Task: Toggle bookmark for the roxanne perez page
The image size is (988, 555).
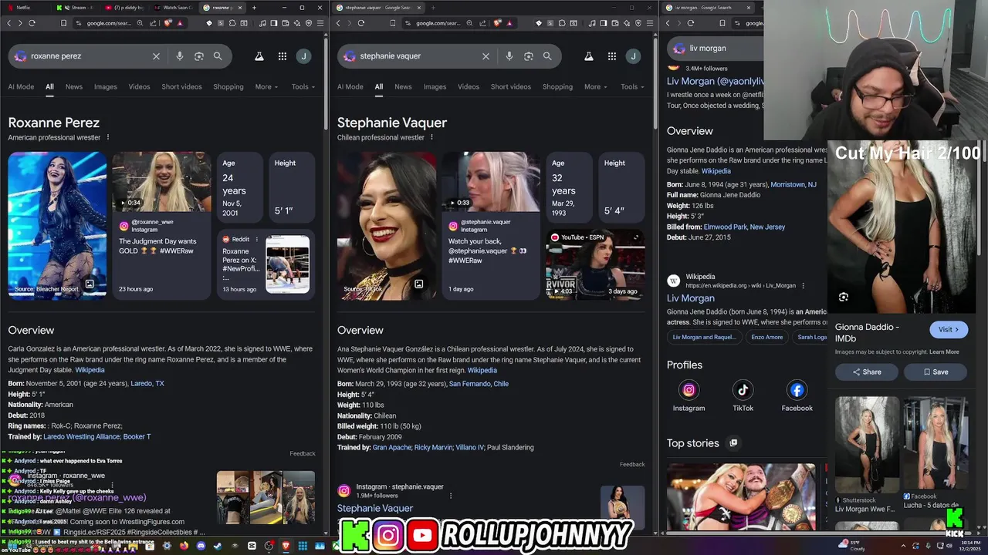Action: [x=63, y=23]
